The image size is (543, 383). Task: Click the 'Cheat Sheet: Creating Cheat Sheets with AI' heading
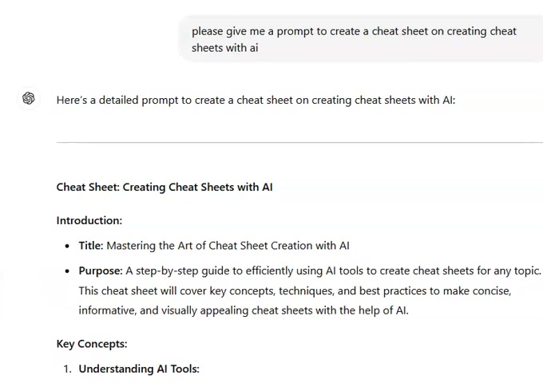tap(164, 188)
